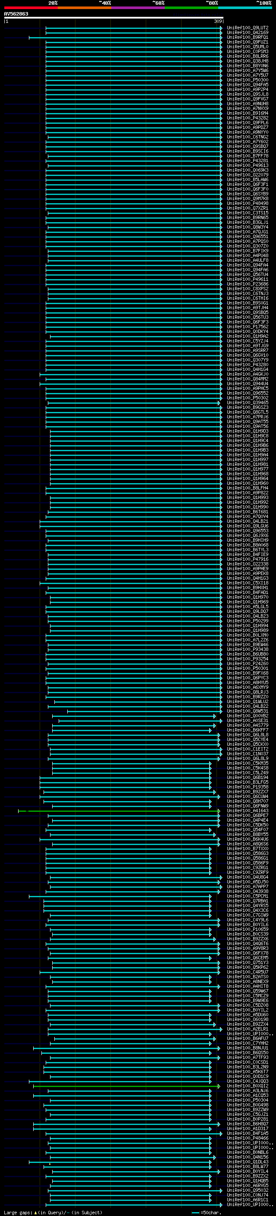The width and height of the screenshot is (276, 1216).
Task: Open hit UniRef100_A6R1C1
Action: pyautogui.click(x=247, y=1200)
